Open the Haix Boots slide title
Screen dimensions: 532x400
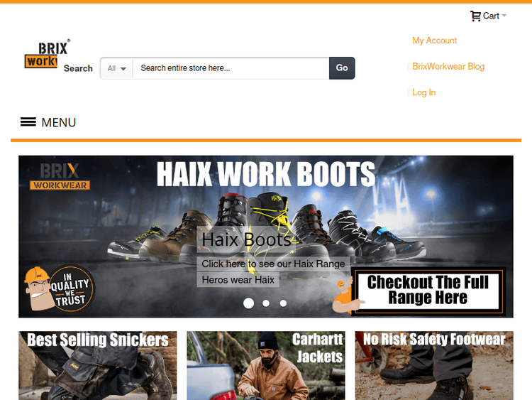(246, 239)
